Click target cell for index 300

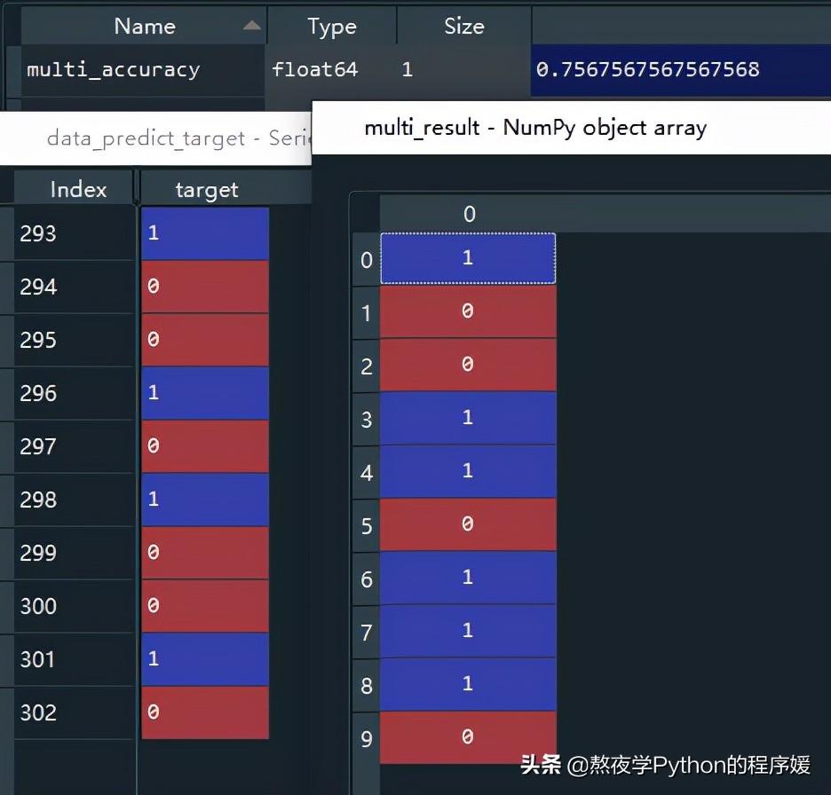tap(205, 606)
